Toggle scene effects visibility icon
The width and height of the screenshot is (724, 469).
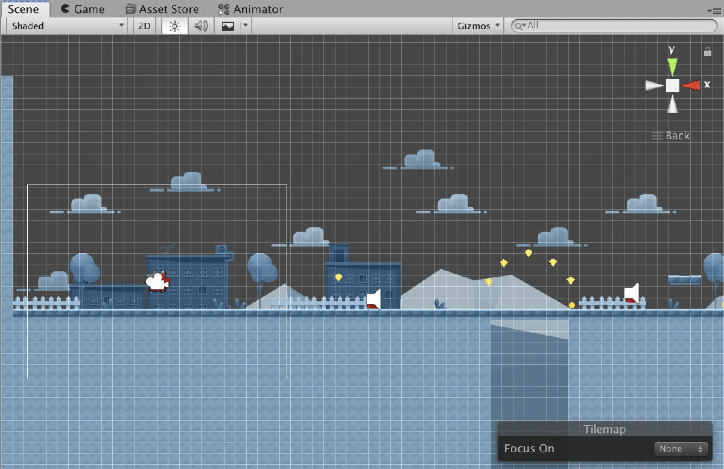(228, 25)
